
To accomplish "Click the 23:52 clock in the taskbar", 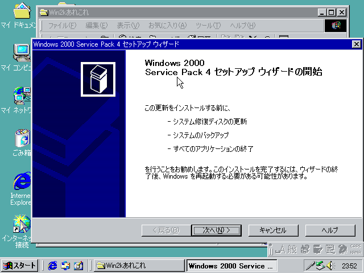I will pyautogui.click(x=349, y=266).
